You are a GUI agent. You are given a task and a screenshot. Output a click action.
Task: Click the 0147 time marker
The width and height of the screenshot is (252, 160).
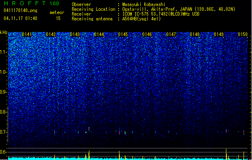click(171, 34)
